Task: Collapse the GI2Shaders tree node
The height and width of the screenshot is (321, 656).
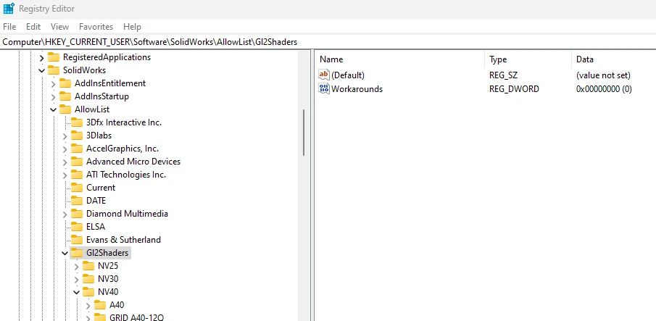Action: (x=65, y=253)
